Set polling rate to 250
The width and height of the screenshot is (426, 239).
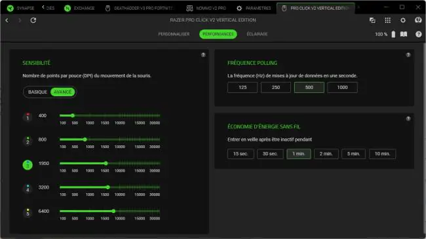(276, 88)
